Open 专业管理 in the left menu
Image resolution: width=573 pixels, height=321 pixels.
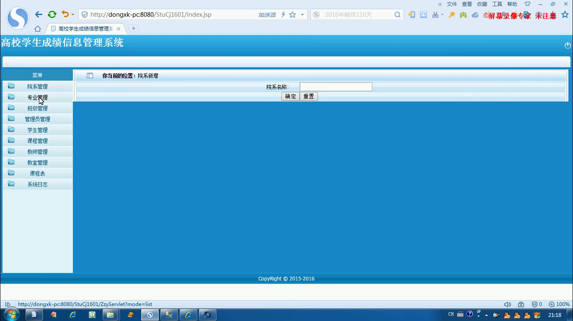(37, 97)
